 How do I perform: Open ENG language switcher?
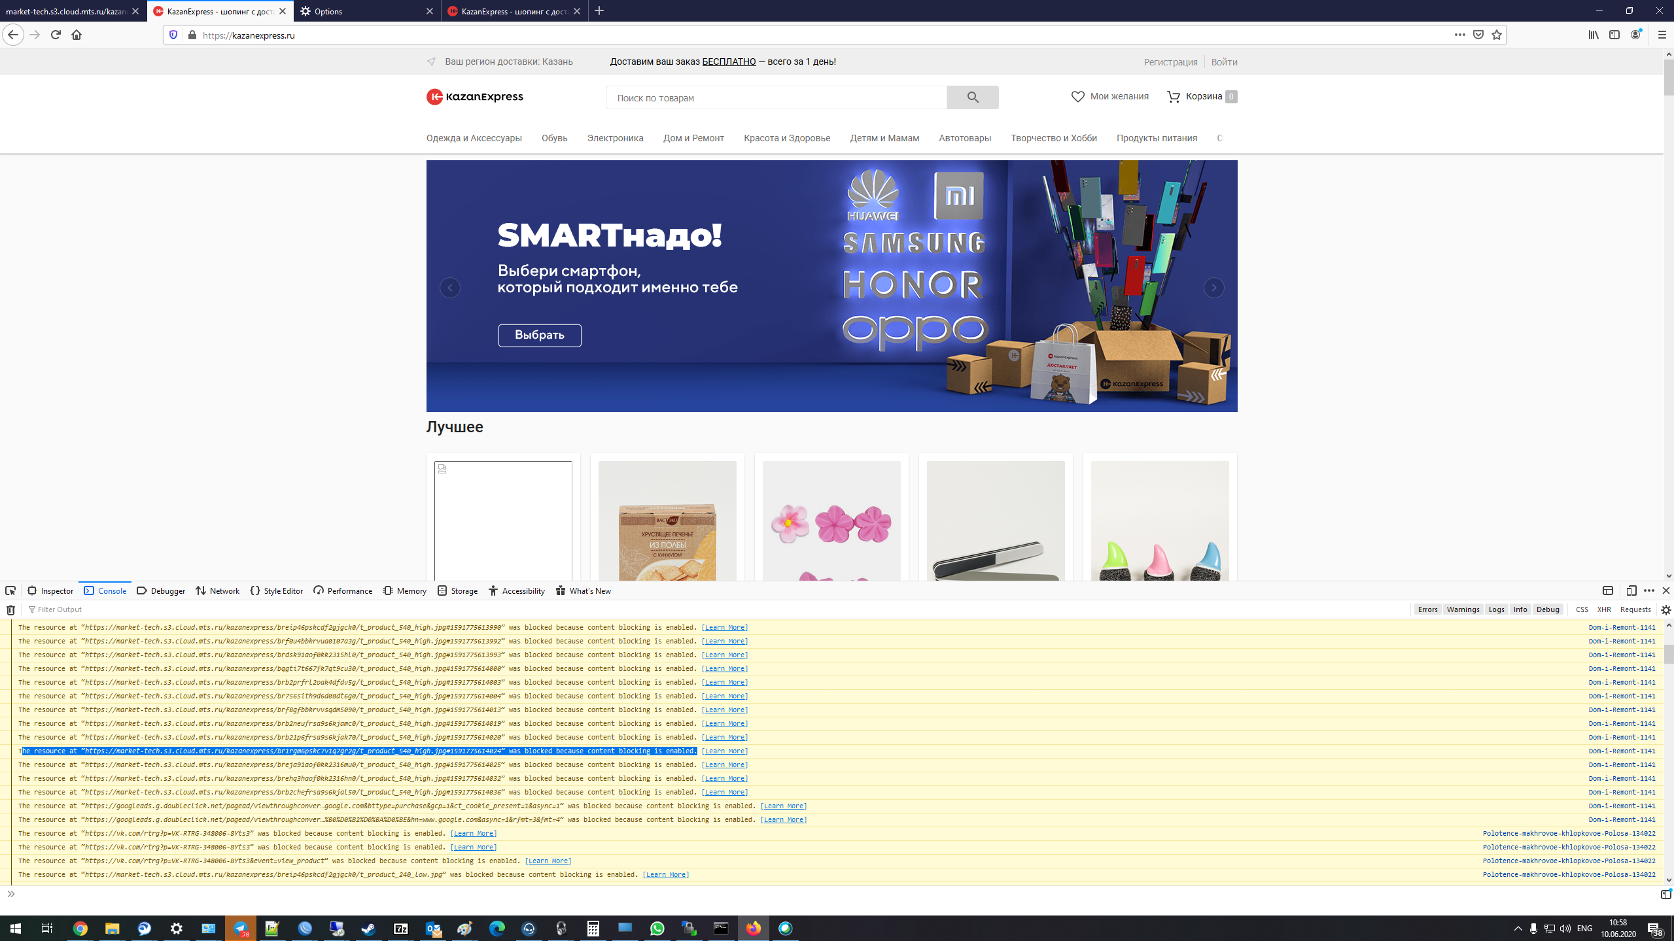pyautogui.click(x=1584, y=928)
